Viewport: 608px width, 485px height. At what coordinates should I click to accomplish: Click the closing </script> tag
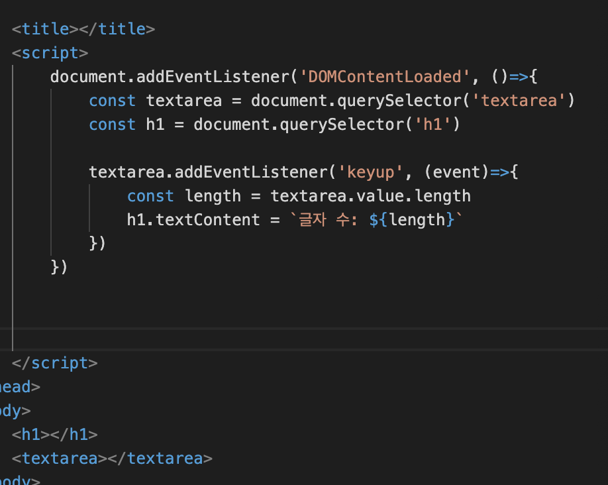click(x=55, y=363)
